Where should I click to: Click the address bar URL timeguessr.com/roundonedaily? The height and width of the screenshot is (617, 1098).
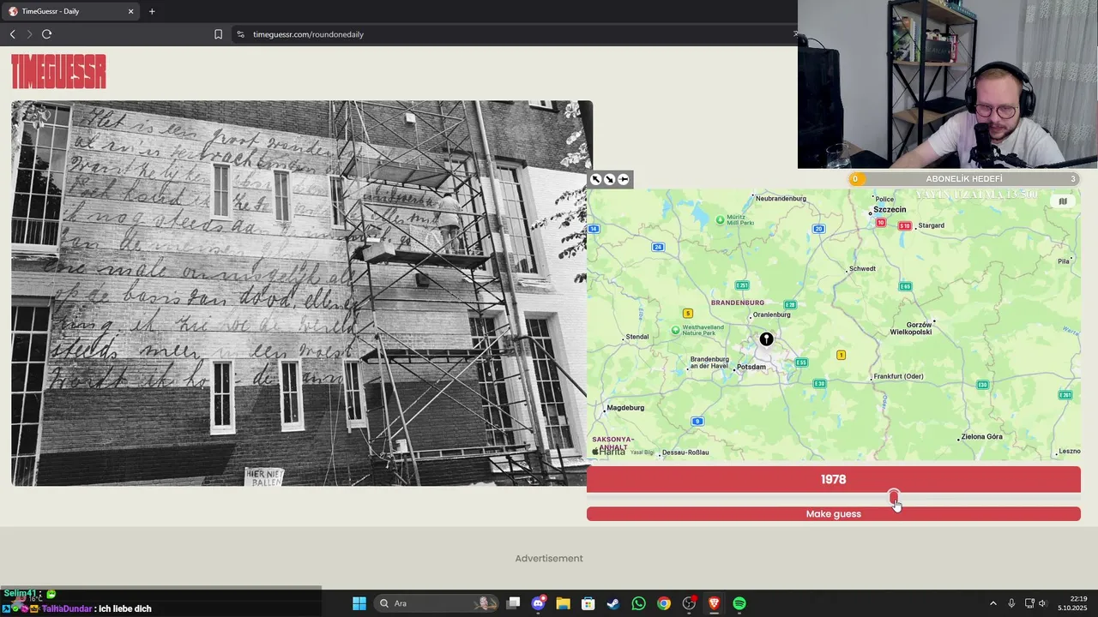tap(308, 34)
